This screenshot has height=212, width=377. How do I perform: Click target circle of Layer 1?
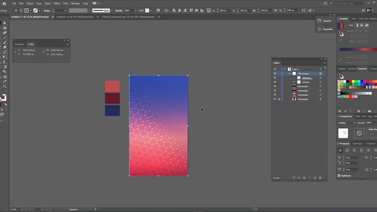[x=320, y=69]
